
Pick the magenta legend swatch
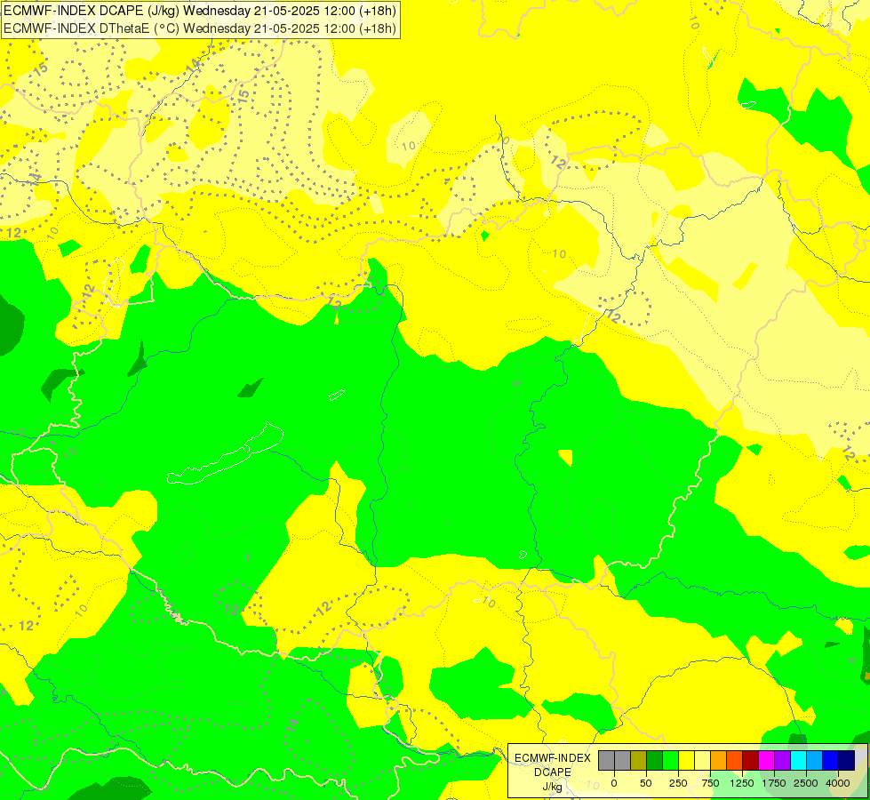point(766,760)
